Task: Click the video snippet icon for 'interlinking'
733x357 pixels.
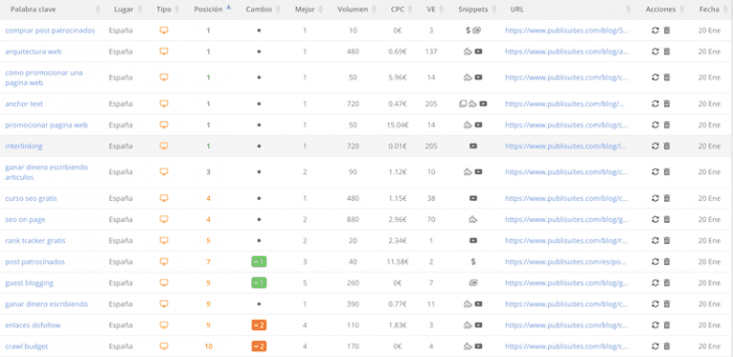Action: (473, 147)
